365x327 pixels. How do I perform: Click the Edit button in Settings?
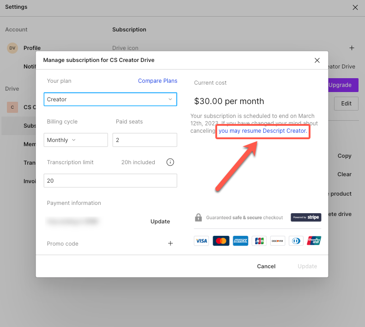(346, 104)
